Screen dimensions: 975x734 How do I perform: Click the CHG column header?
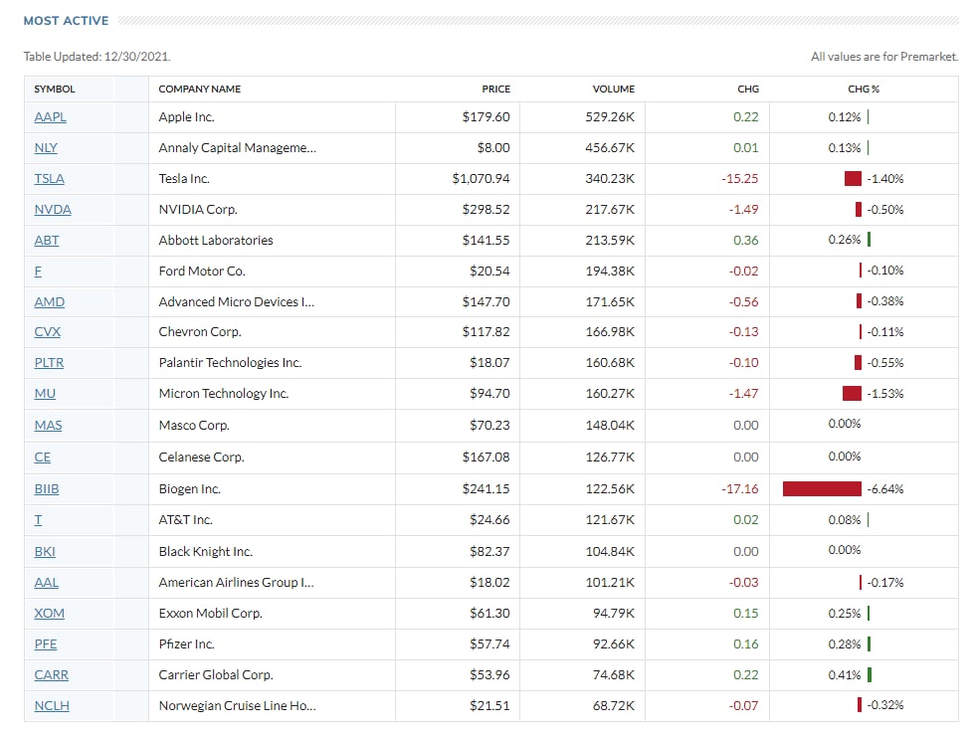(x=748, y=89)
